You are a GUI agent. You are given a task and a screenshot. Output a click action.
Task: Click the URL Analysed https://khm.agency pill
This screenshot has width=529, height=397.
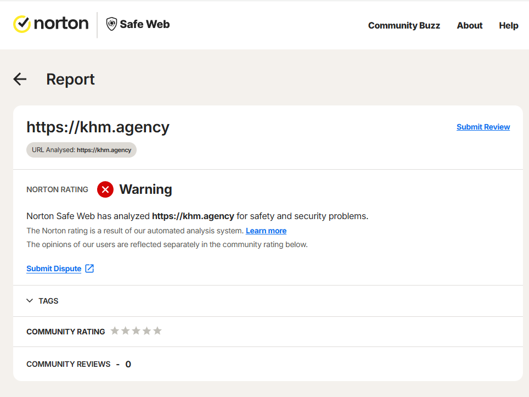(x=81, y=150)
